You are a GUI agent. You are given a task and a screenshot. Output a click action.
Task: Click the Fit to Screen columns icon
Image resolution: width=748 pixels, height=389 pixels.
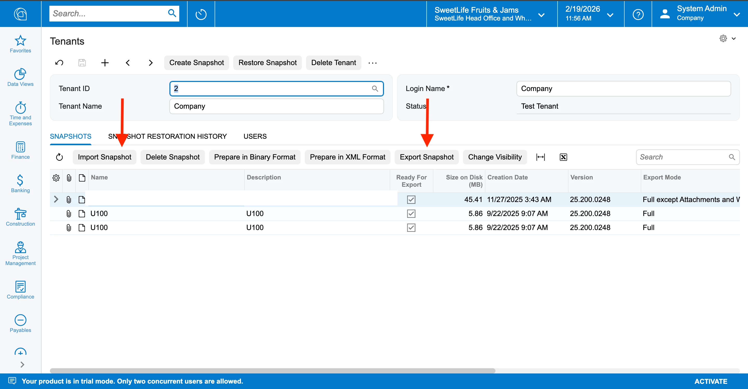(x=540, y=157)
